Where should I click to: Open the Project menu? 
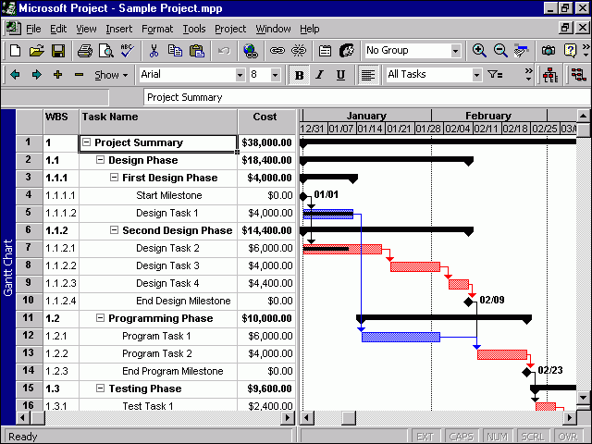[x=230, y=29]
